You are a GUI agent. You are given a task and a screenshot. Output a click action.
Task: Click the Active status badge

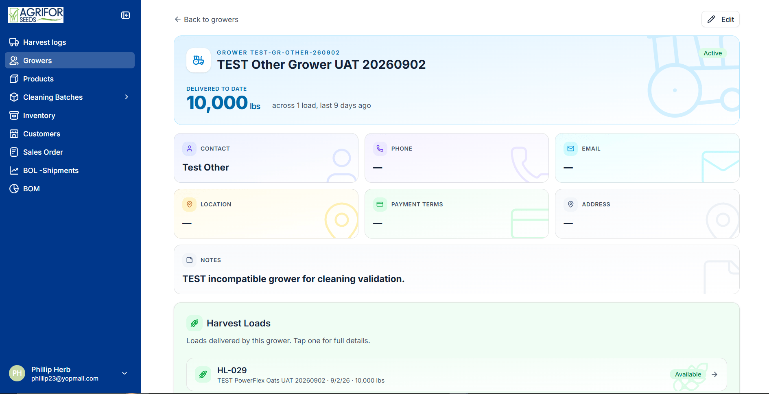712,53
